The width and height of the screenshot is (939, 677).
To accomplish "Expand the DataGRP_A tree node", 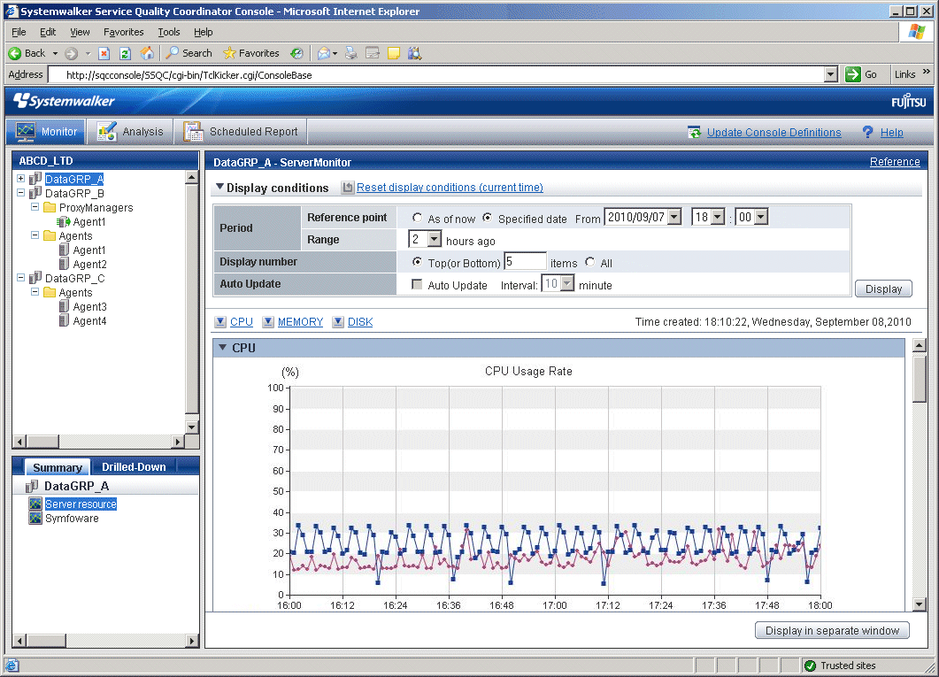I will tap(20, 180).
